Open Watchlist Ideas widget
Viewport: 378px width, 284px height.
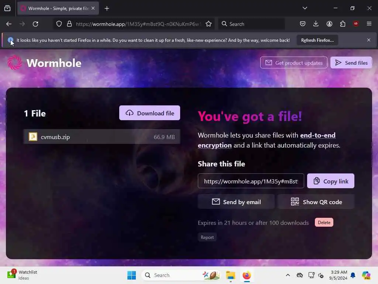(x=23, y=275)
